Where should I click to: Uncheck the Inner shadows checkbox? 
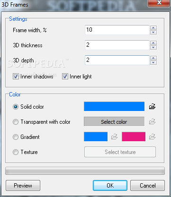[x=16, y=77]
